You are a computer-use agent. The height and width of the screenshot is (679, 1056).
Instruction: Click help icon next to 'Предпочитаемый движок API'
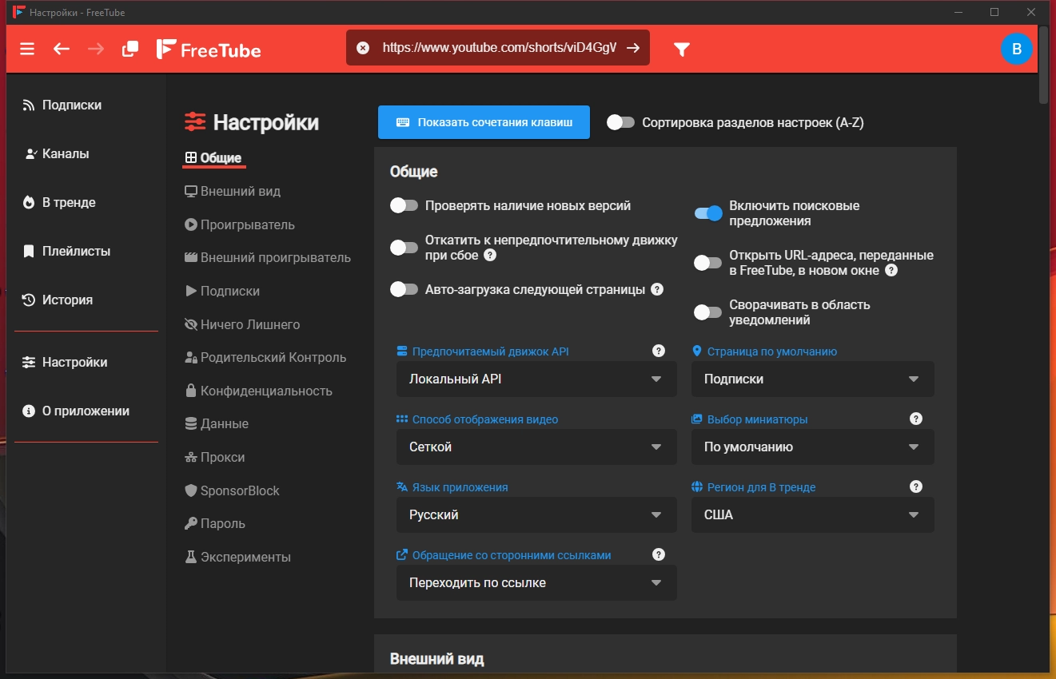659,351
